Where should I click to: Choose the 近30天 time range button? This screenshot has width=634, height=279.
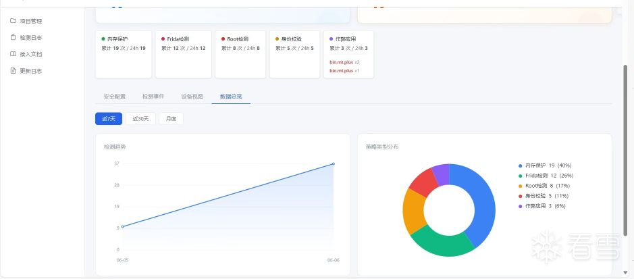140,119
